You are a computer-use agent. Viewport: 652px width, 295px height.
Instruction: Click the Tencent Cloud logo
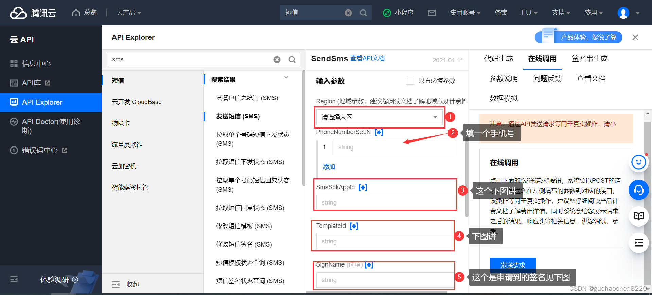(x=33, y=13)
